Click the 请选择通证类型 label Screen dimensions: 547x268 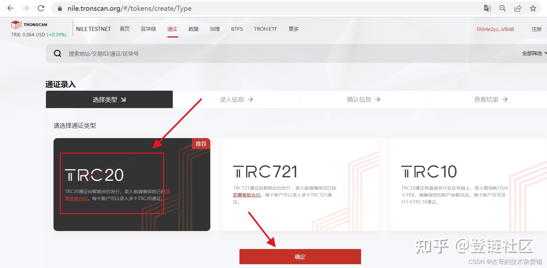point(75,125)
